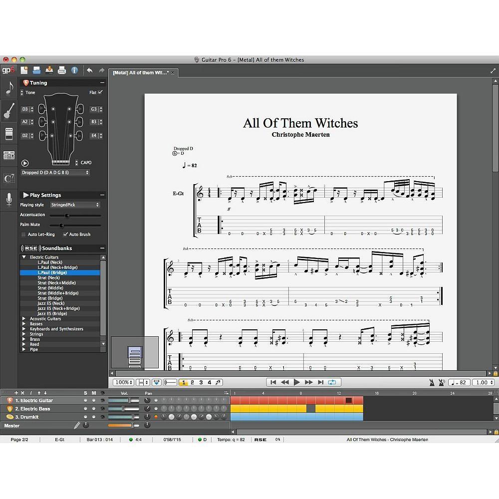The image size is (499, 499).
Task: Select voice 3
Action: (x=201, y=383)
